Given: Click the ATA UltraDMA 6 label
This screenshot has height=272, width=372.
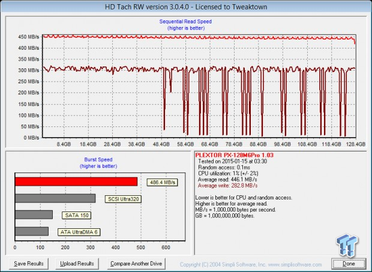Looking at the screenshot, I should coord(79,232).
